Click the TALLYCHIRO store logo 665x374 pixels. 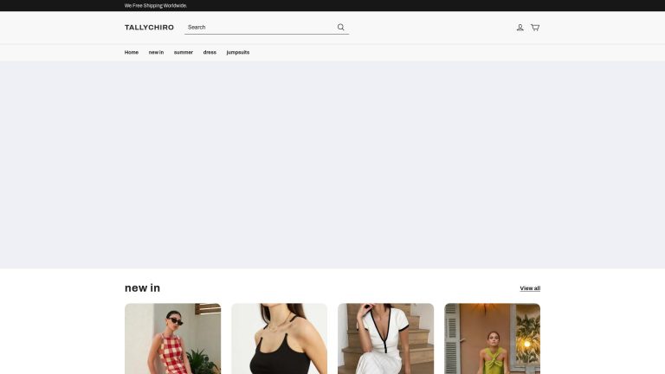(x=149, y=28)
